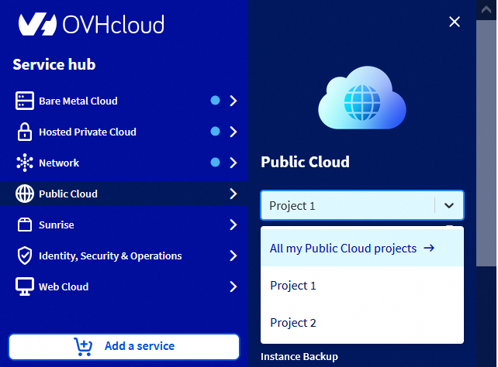
Task: Click the Web Cloud monitor icon
Action: click(25, 286)
